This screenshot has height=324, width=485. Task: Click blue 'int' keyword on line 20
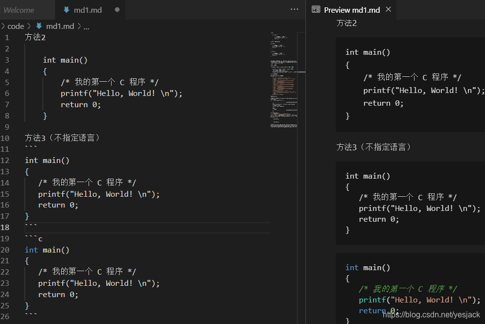coord(31,250)
